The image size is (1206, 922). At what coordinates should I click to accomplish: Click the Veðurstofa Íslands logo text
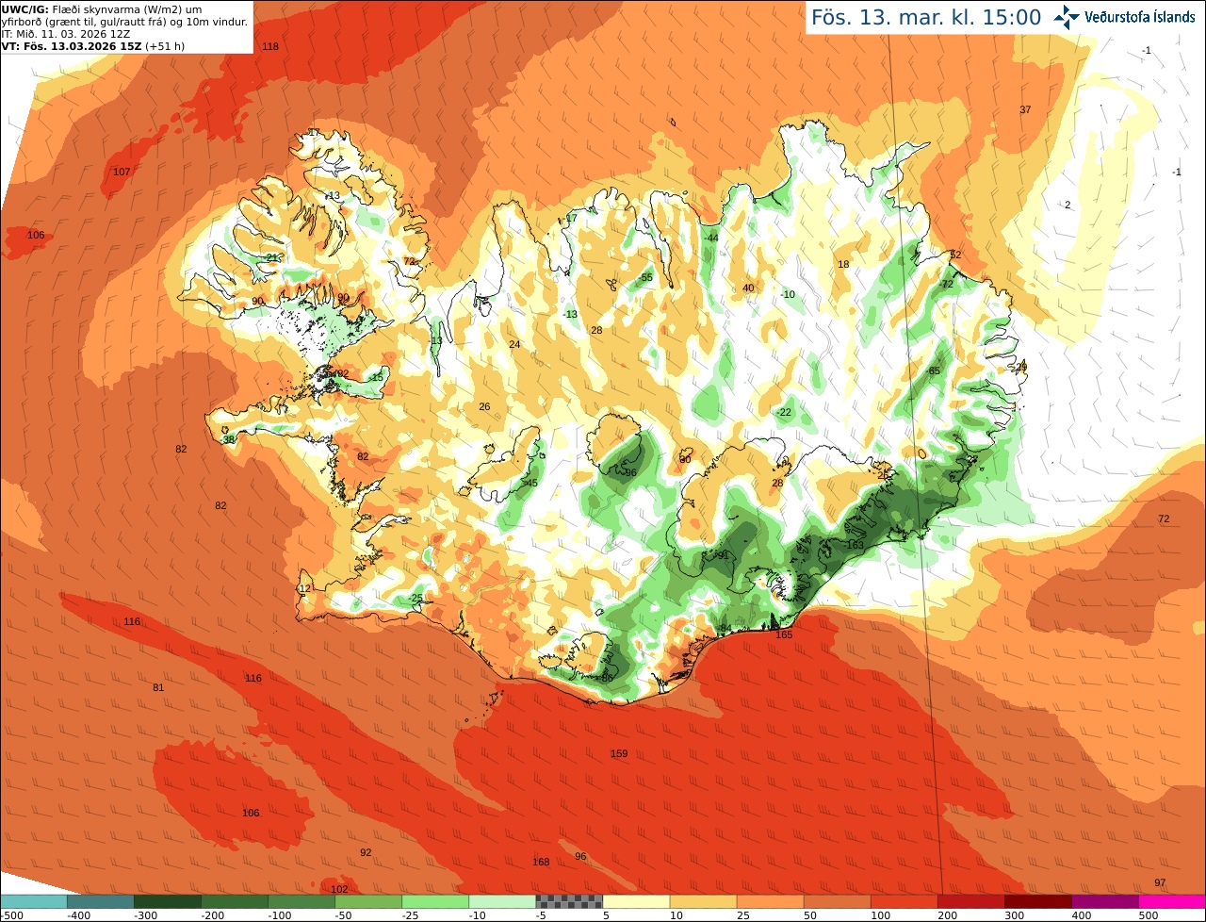coord(1140,17)
